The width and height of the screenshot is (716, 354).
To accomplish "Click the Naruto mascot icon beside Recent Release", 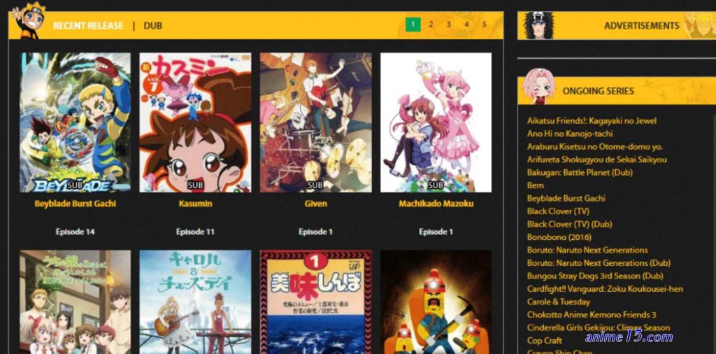I will [x=29, y=21].
